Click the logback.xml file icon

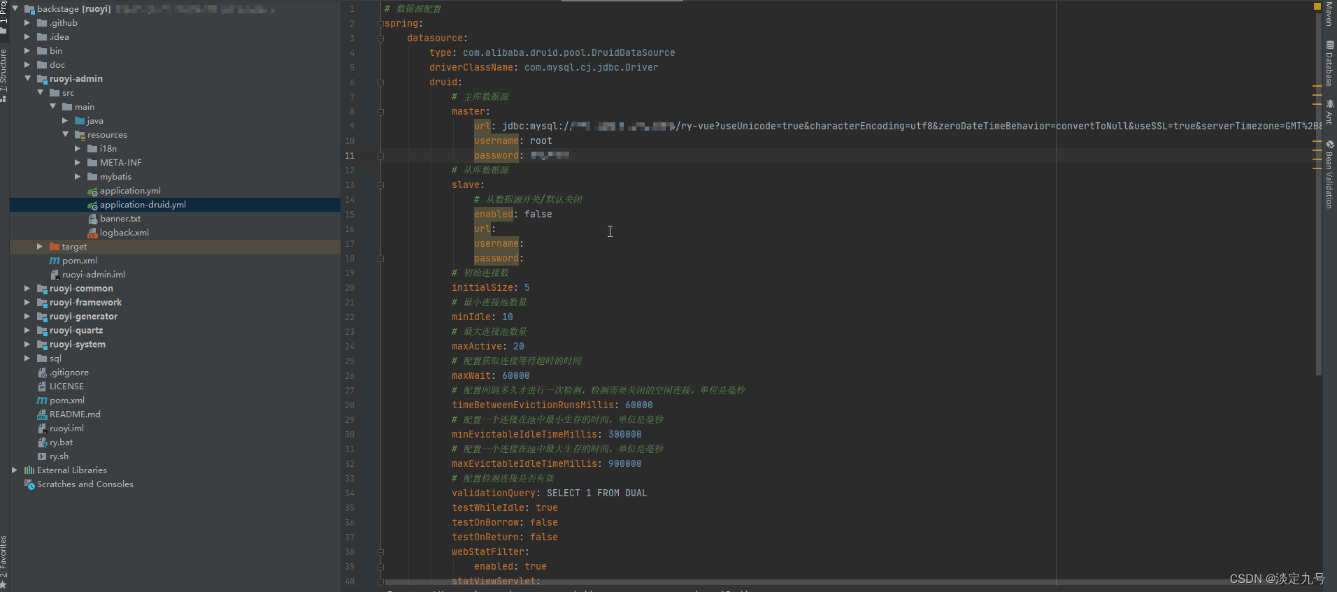[92, 233]
